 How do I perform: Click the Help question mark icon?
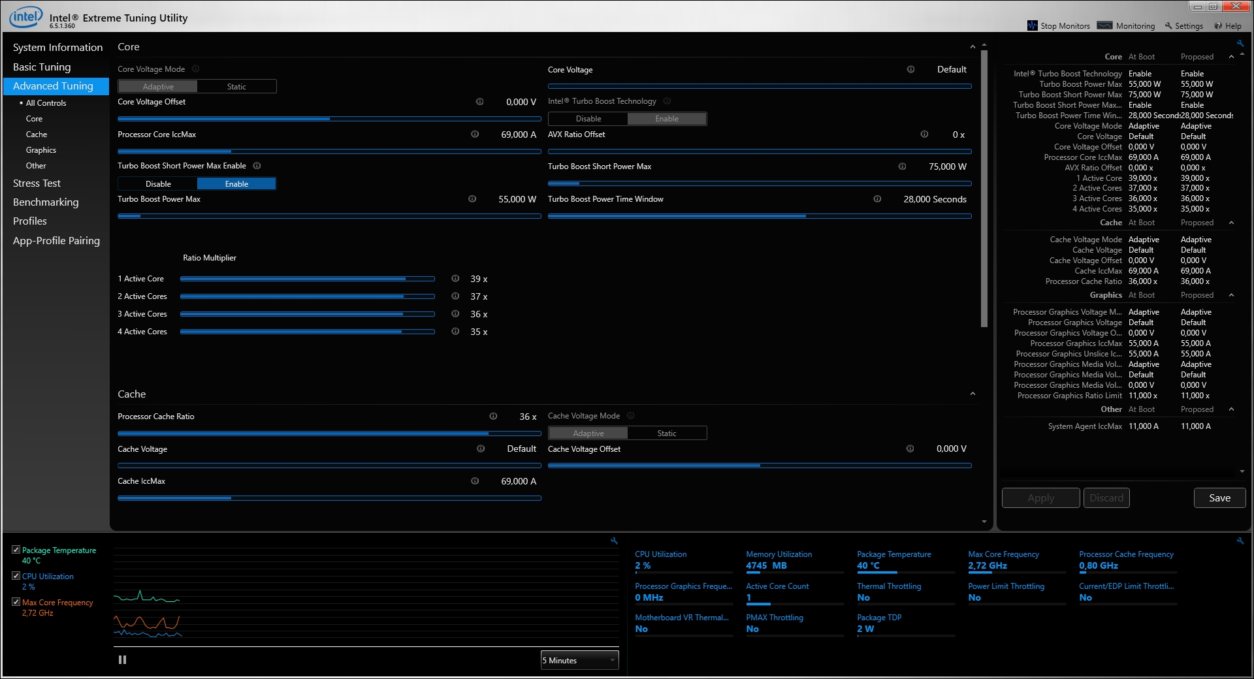[1218, 26]
